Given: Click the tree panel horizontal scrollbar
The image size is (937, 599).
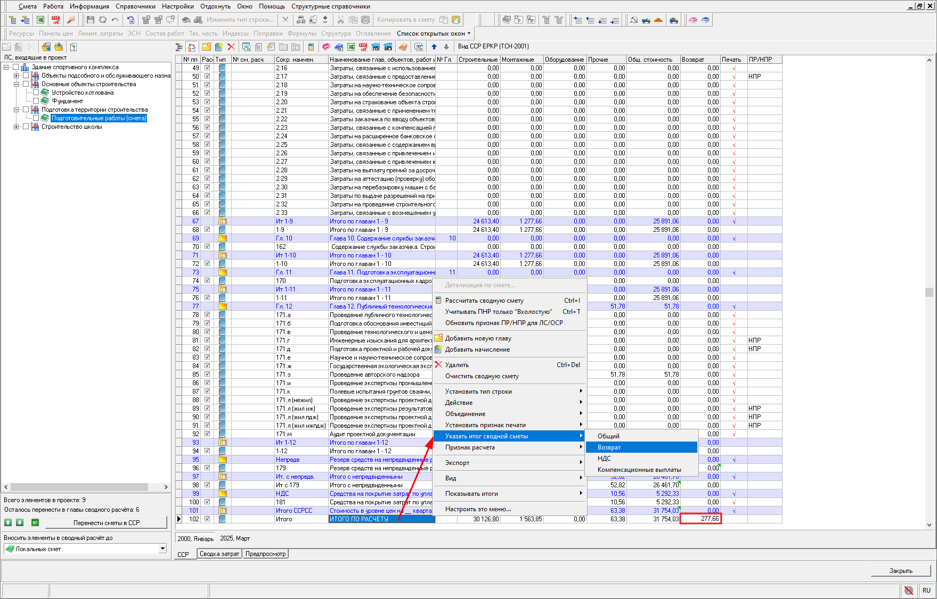Looking at the screenshot, I should tap(80, 487).
